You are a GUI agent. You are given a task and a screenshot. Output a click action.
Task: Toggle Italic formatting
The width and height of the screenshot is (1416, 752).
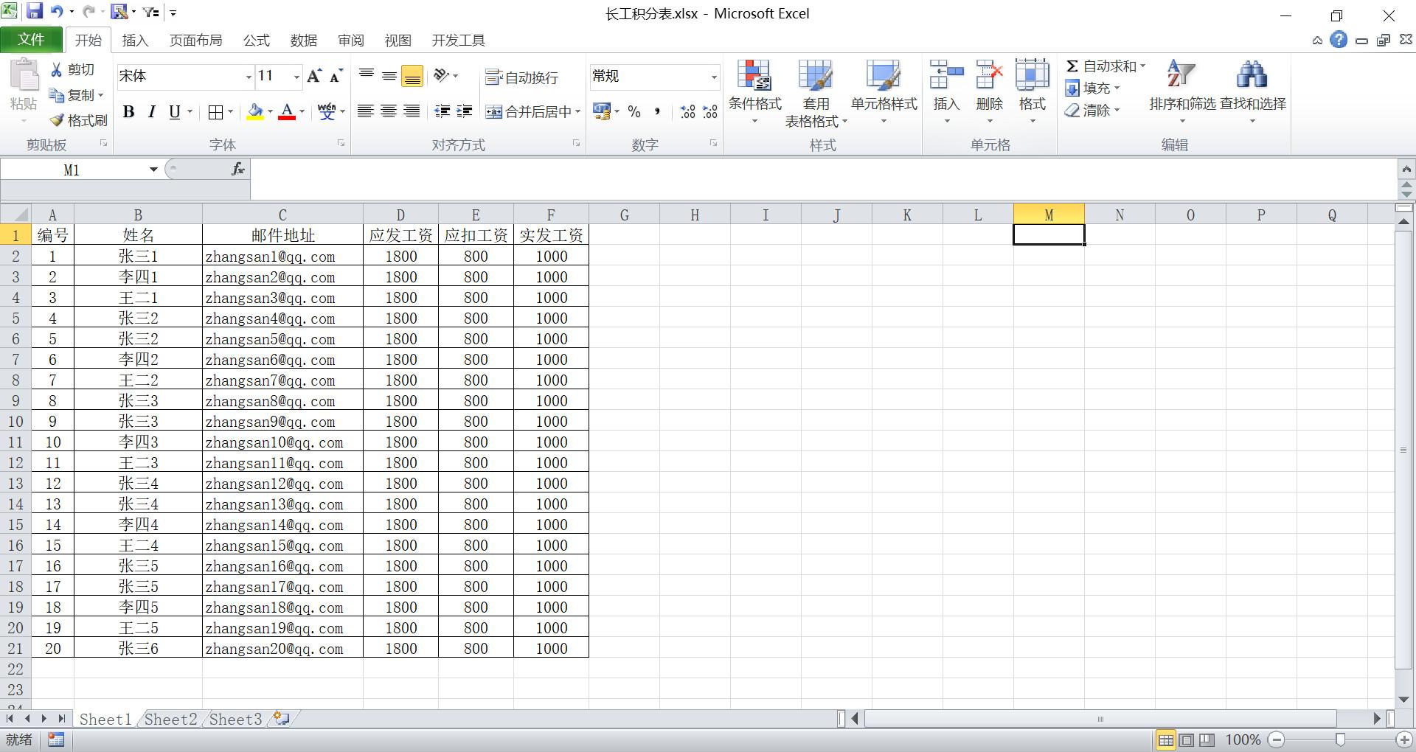152,112
